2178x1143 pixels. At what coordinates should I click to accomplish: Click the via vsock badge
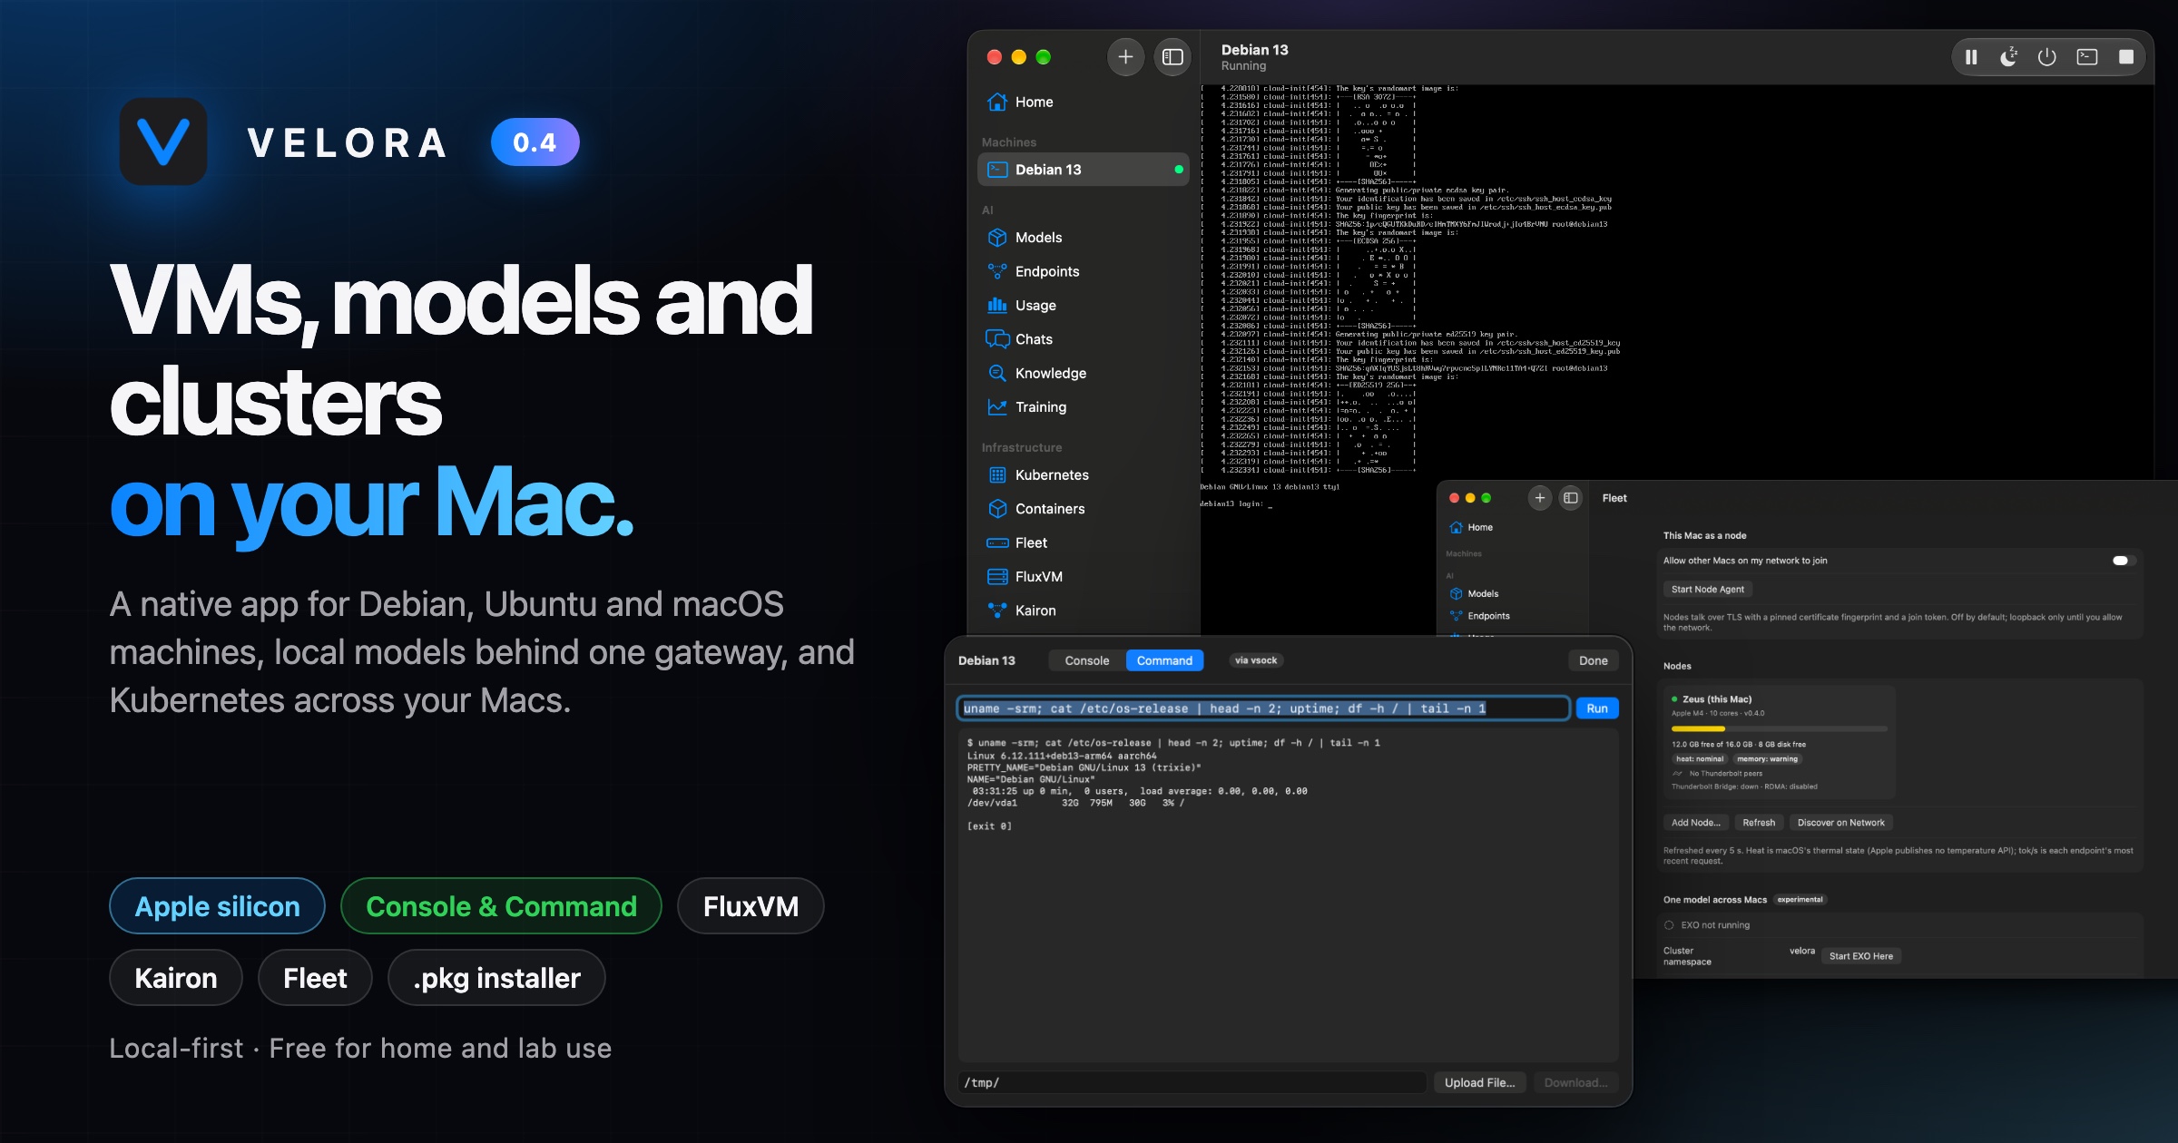1256,660
